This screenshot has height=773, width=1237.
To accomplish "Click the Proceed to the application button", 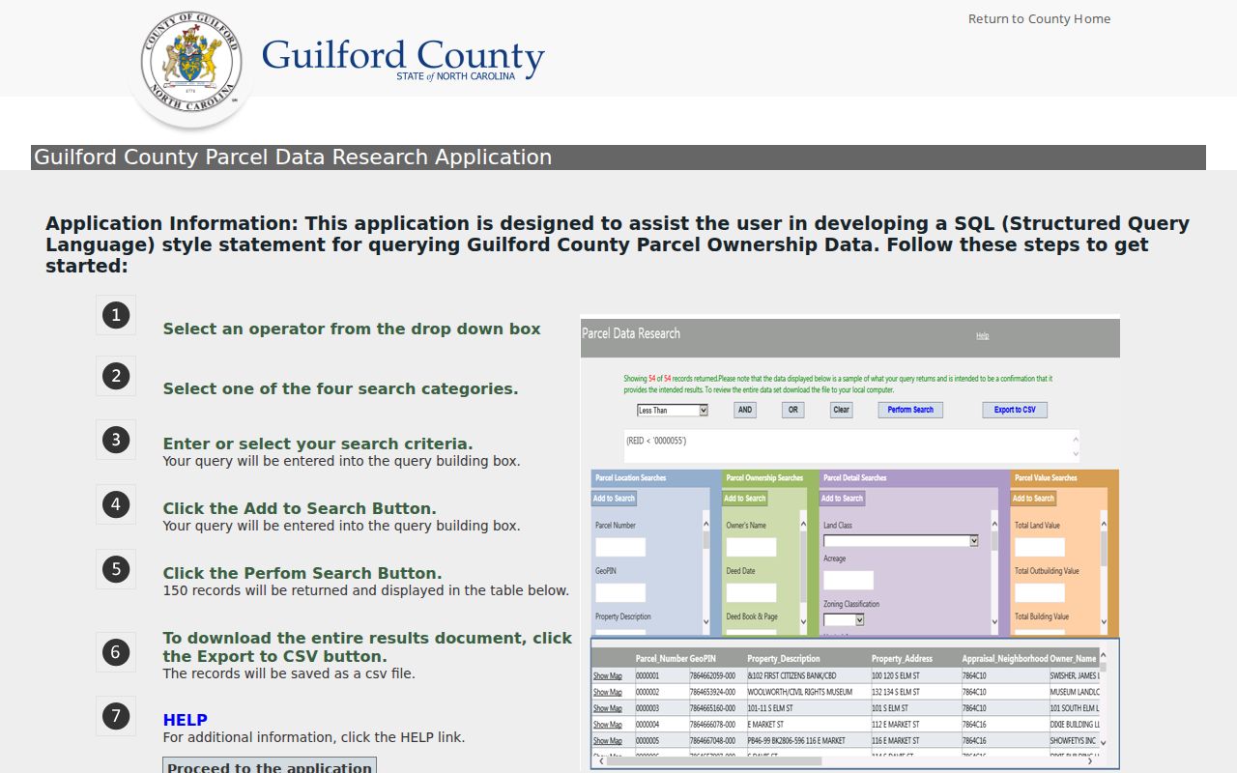I will click(270, 765).
